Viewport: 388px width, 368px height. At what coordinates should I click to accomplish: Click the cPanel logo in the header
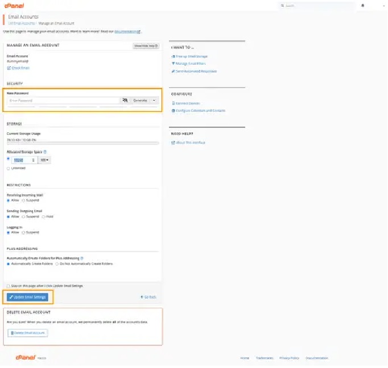click(12, 5)
